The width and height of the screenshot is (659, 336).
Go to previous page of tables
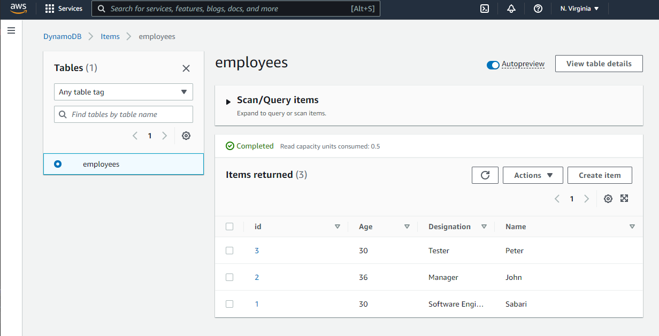click(x=135, y=136)
